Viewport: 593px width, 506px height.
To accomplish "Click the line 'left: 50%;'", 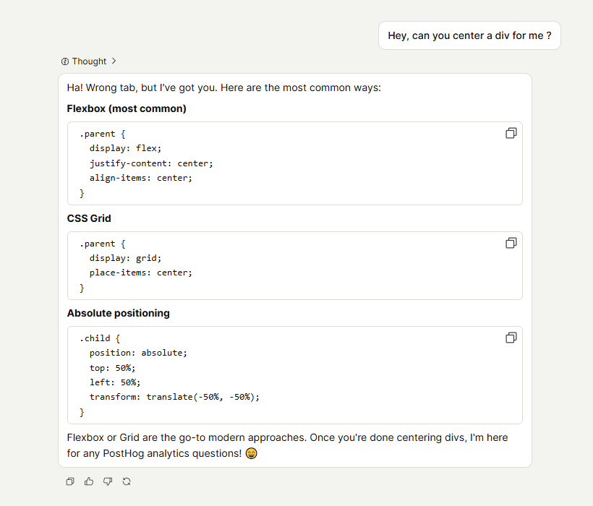I will click(115, 382).
